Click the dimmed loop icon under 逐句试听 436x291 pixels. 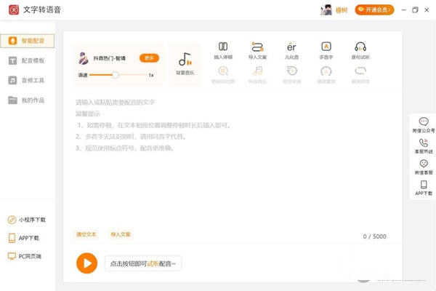360,71
